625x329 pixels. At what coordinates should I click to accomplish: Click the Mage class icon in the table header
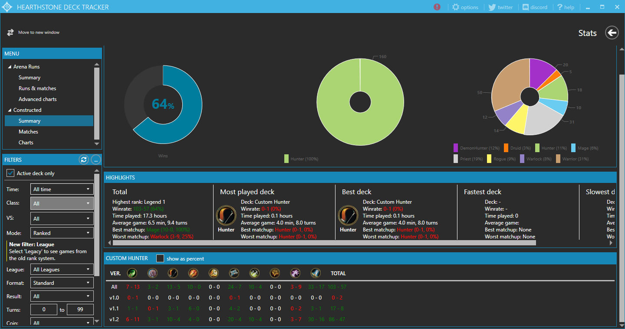193,273
